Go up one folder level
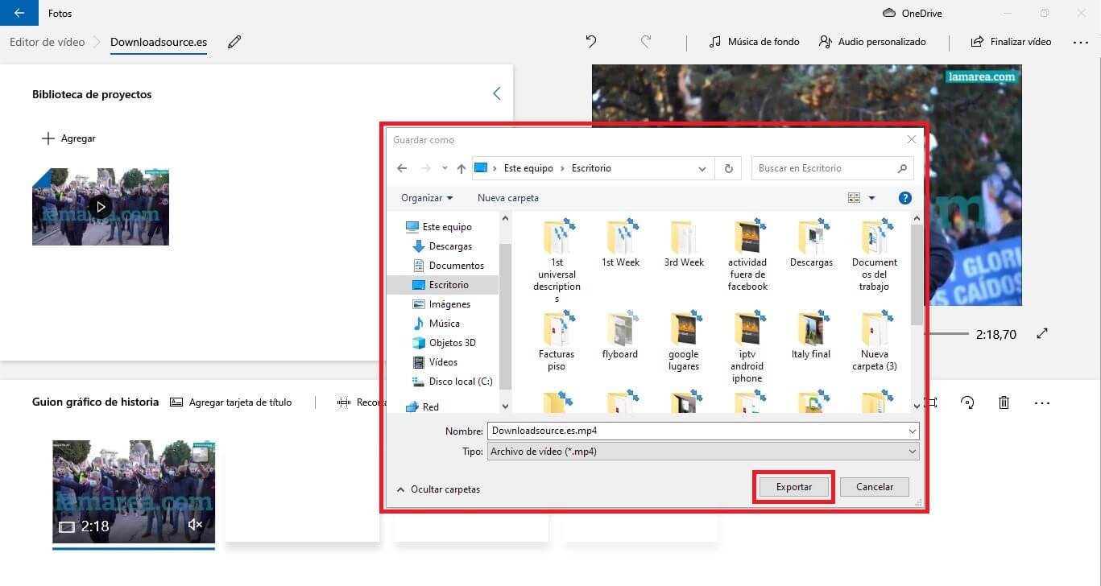1101x586 pixels. point(461,168)
